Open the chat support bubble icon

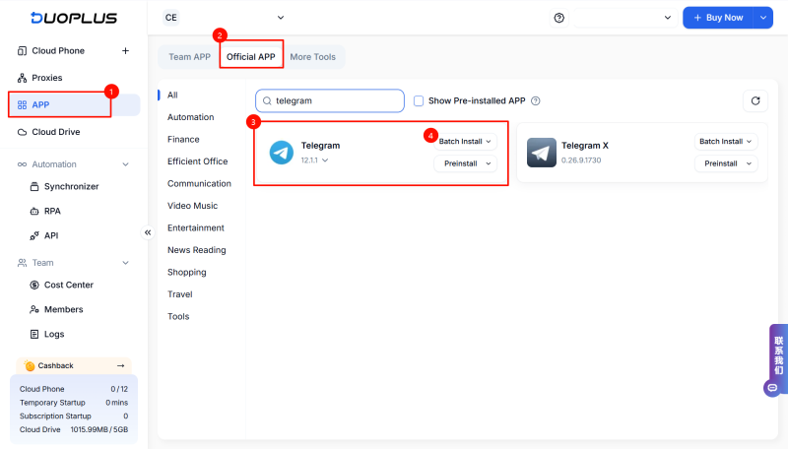772,388
